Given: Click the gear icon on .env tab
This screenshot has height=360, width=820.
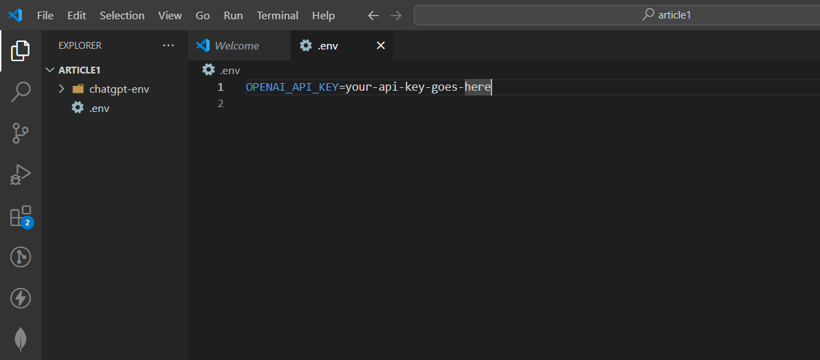Looking at the screenshot, I should 305,45.
